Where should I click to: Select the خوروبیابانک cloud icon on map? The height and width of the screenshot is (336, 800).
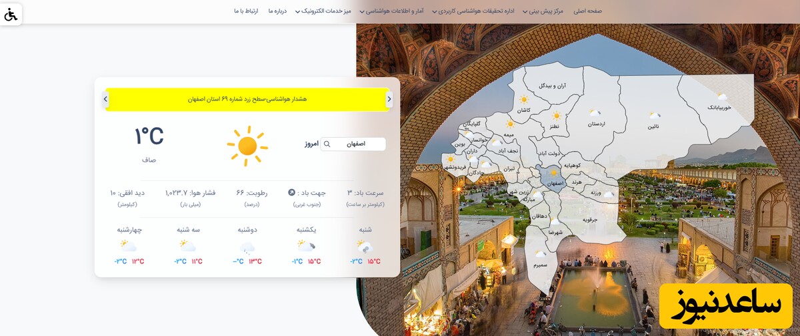point(721,97)
